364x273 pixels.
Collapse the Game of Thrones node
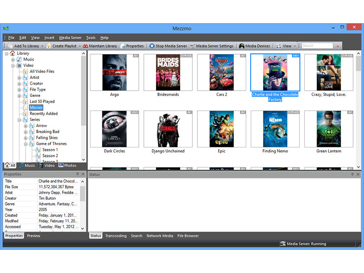[26, 144]
